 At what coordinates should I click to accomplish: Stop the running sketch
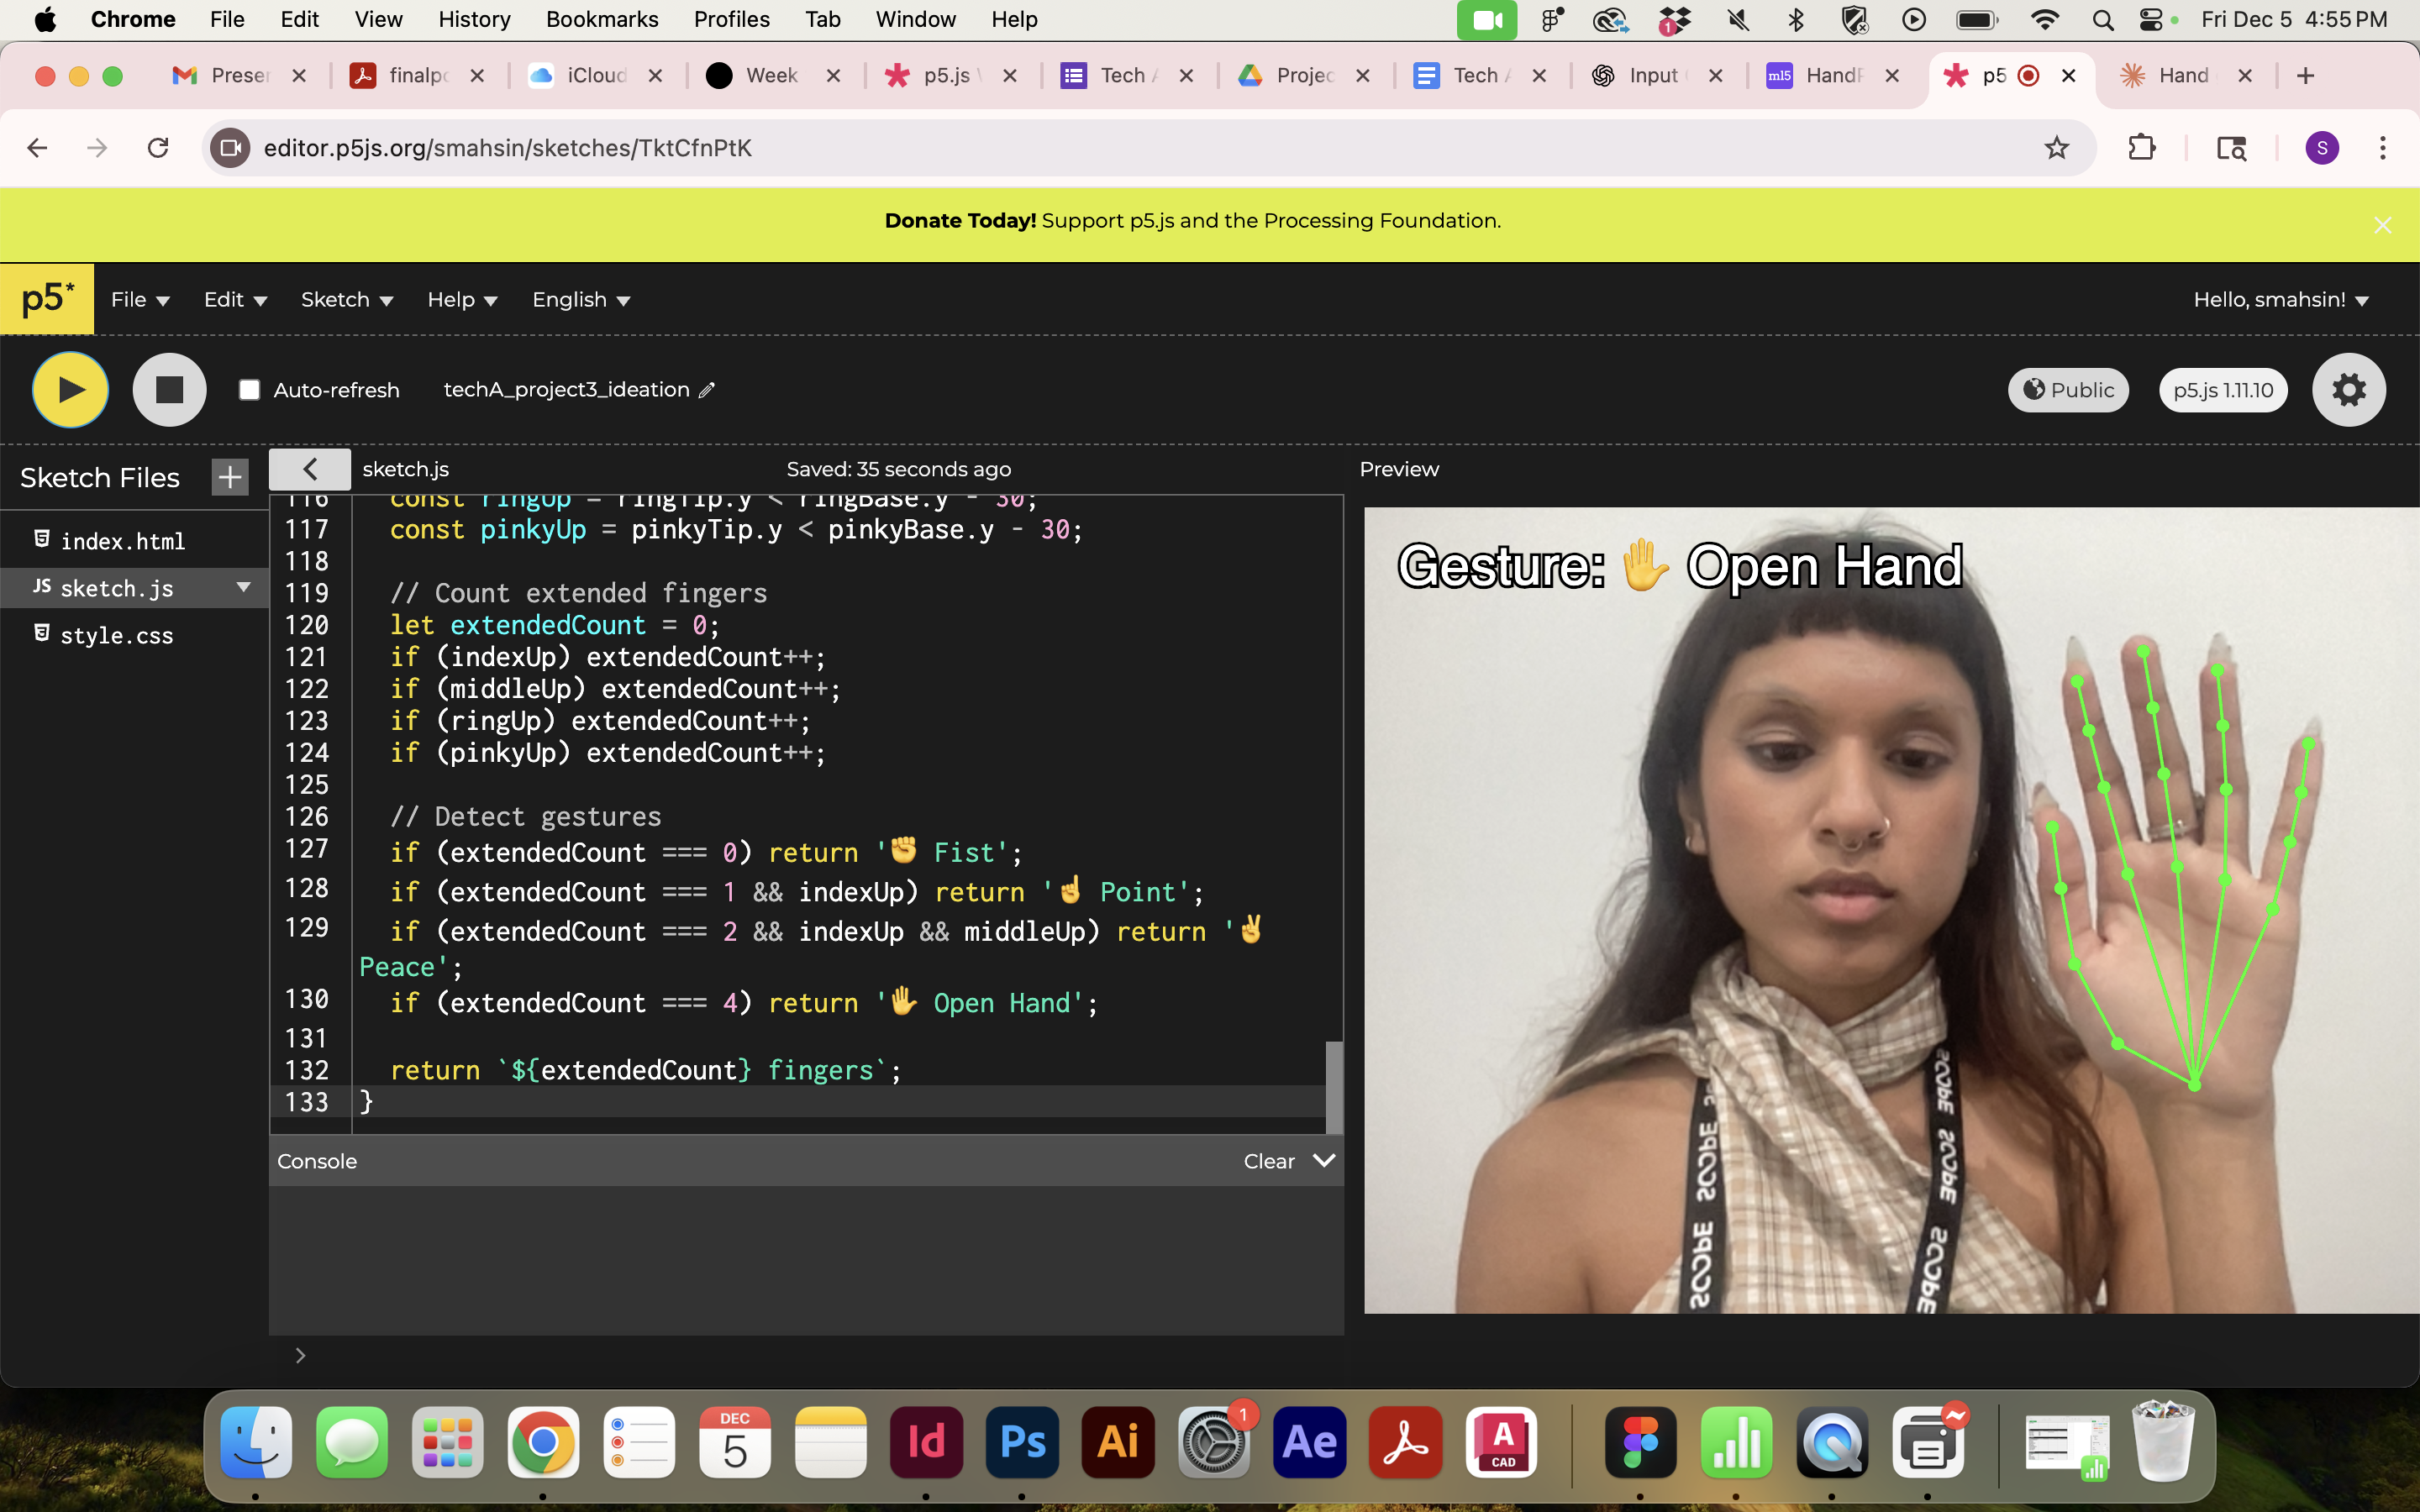tap(169, 390)
